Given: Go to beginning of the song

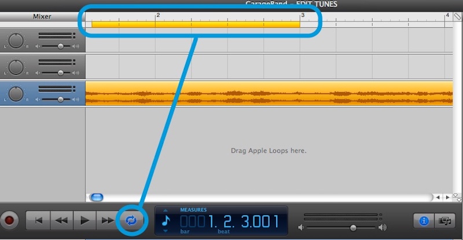Looking at the screenshot, I should (38, 220).
